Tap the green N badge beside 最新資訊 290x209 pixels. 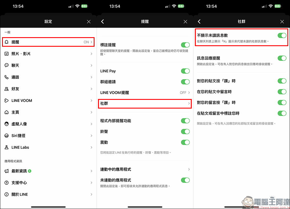pos(30,171)
